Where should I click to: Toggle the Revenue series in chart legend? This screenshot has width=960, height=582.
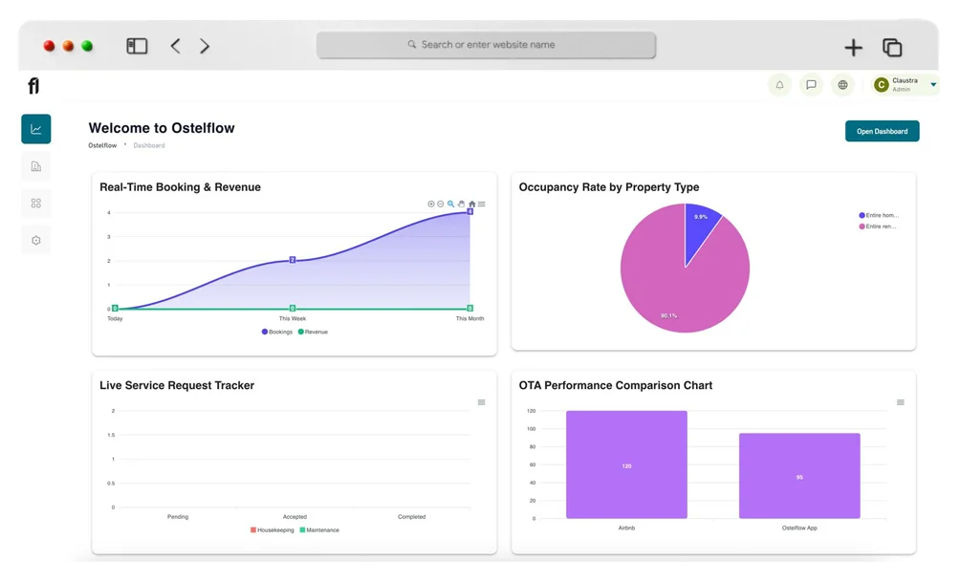coord(314,332)
